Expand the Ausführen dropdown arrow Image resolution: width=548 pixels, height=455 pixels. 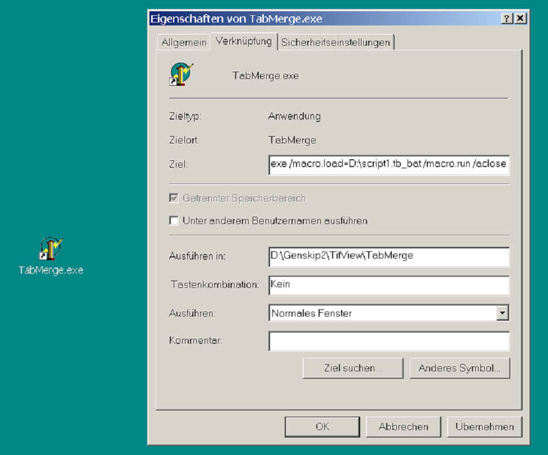coord(502,313)
